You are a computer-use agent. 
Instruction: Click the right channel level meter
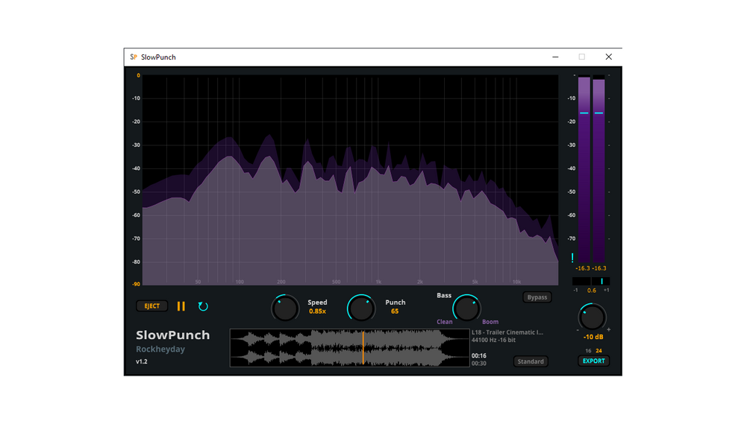point(599,168)
